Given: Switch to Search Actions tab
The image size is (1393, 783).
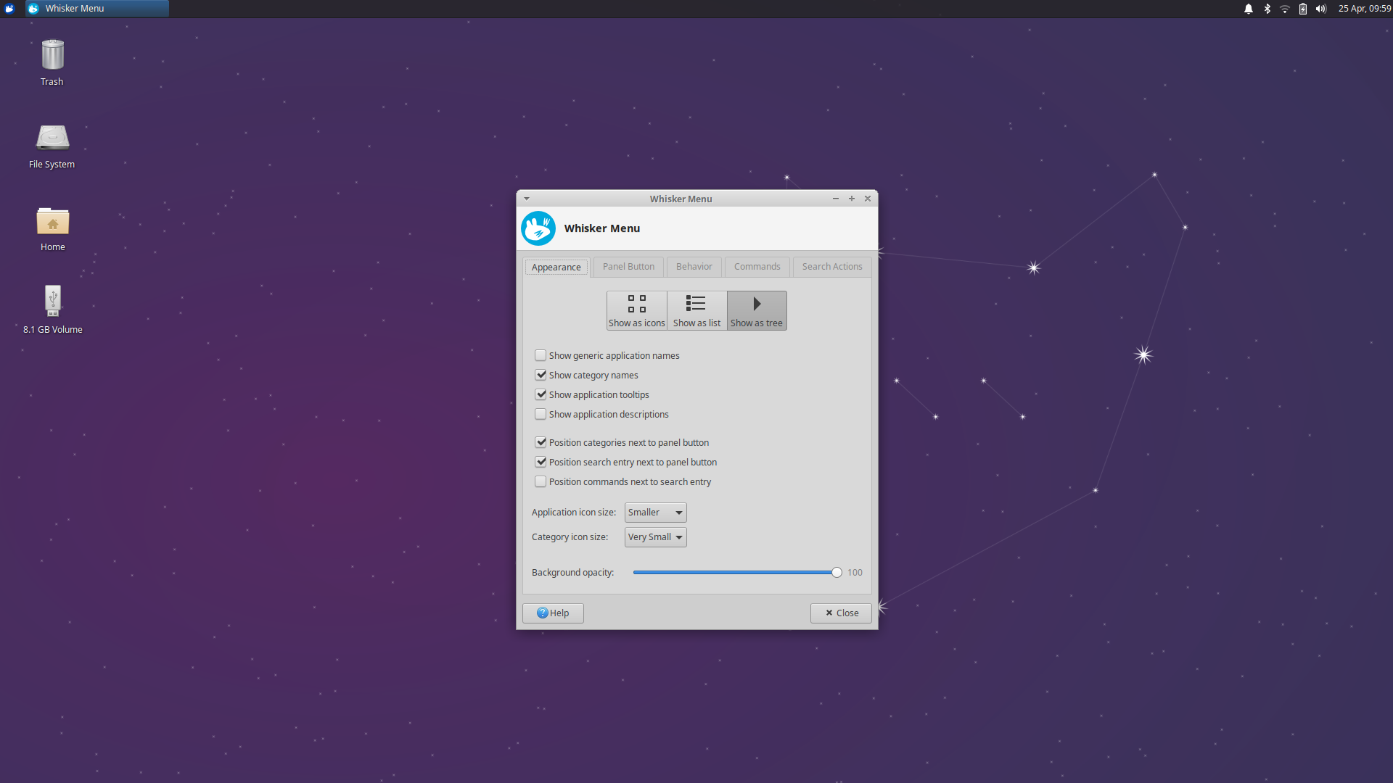Looking at the screenshot, I should 832,267.
